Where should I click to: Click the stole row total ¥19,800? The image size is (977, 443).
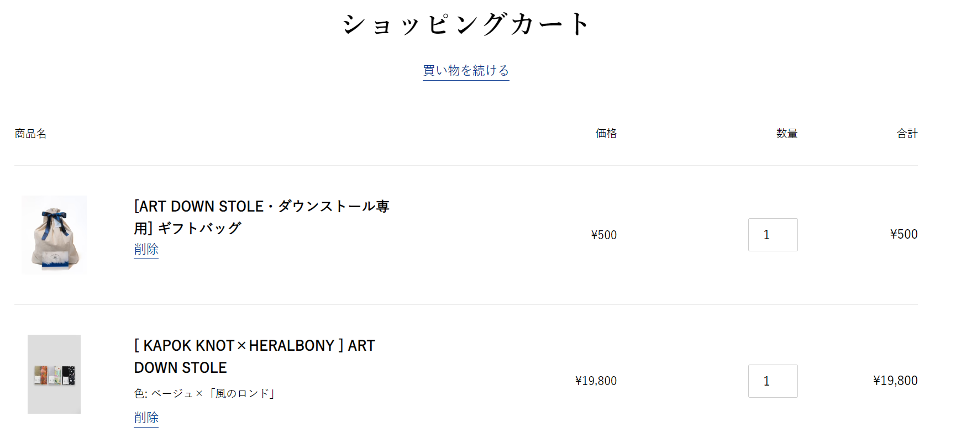click(x=895, y=381)
